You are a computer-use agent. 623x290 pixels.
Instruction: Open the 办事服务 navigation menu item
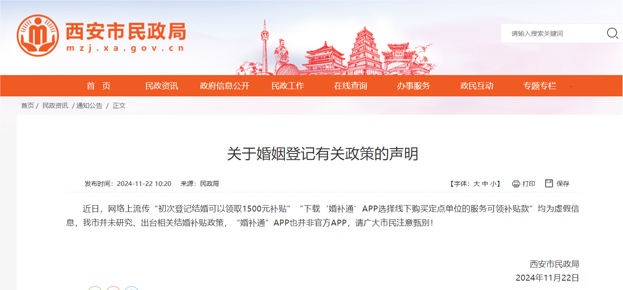pyautogui.click(x=414, y=86)
